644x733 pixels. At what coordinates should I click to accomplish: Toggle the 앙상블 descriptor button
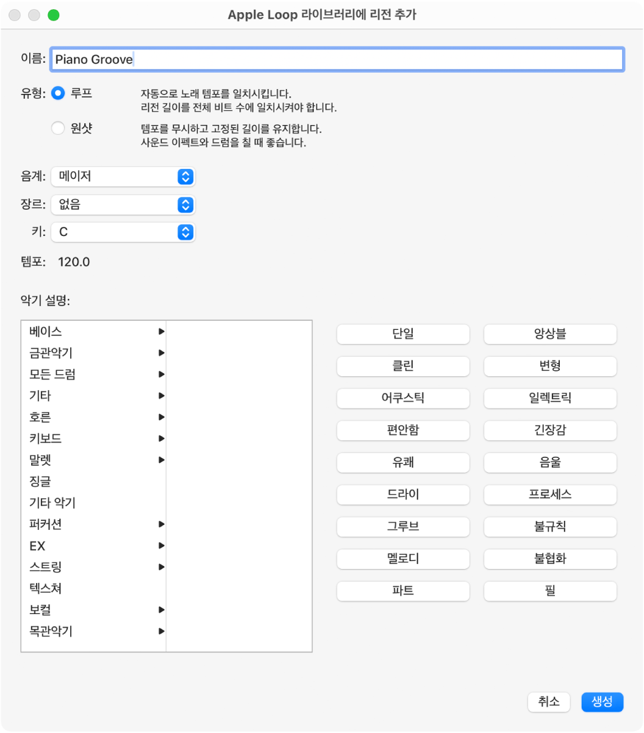[550, 334]
